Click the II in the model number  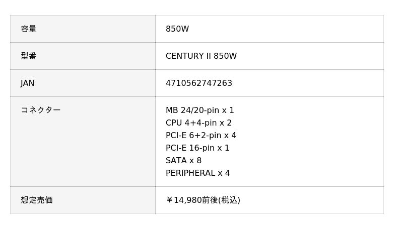(x=208, y=56)
